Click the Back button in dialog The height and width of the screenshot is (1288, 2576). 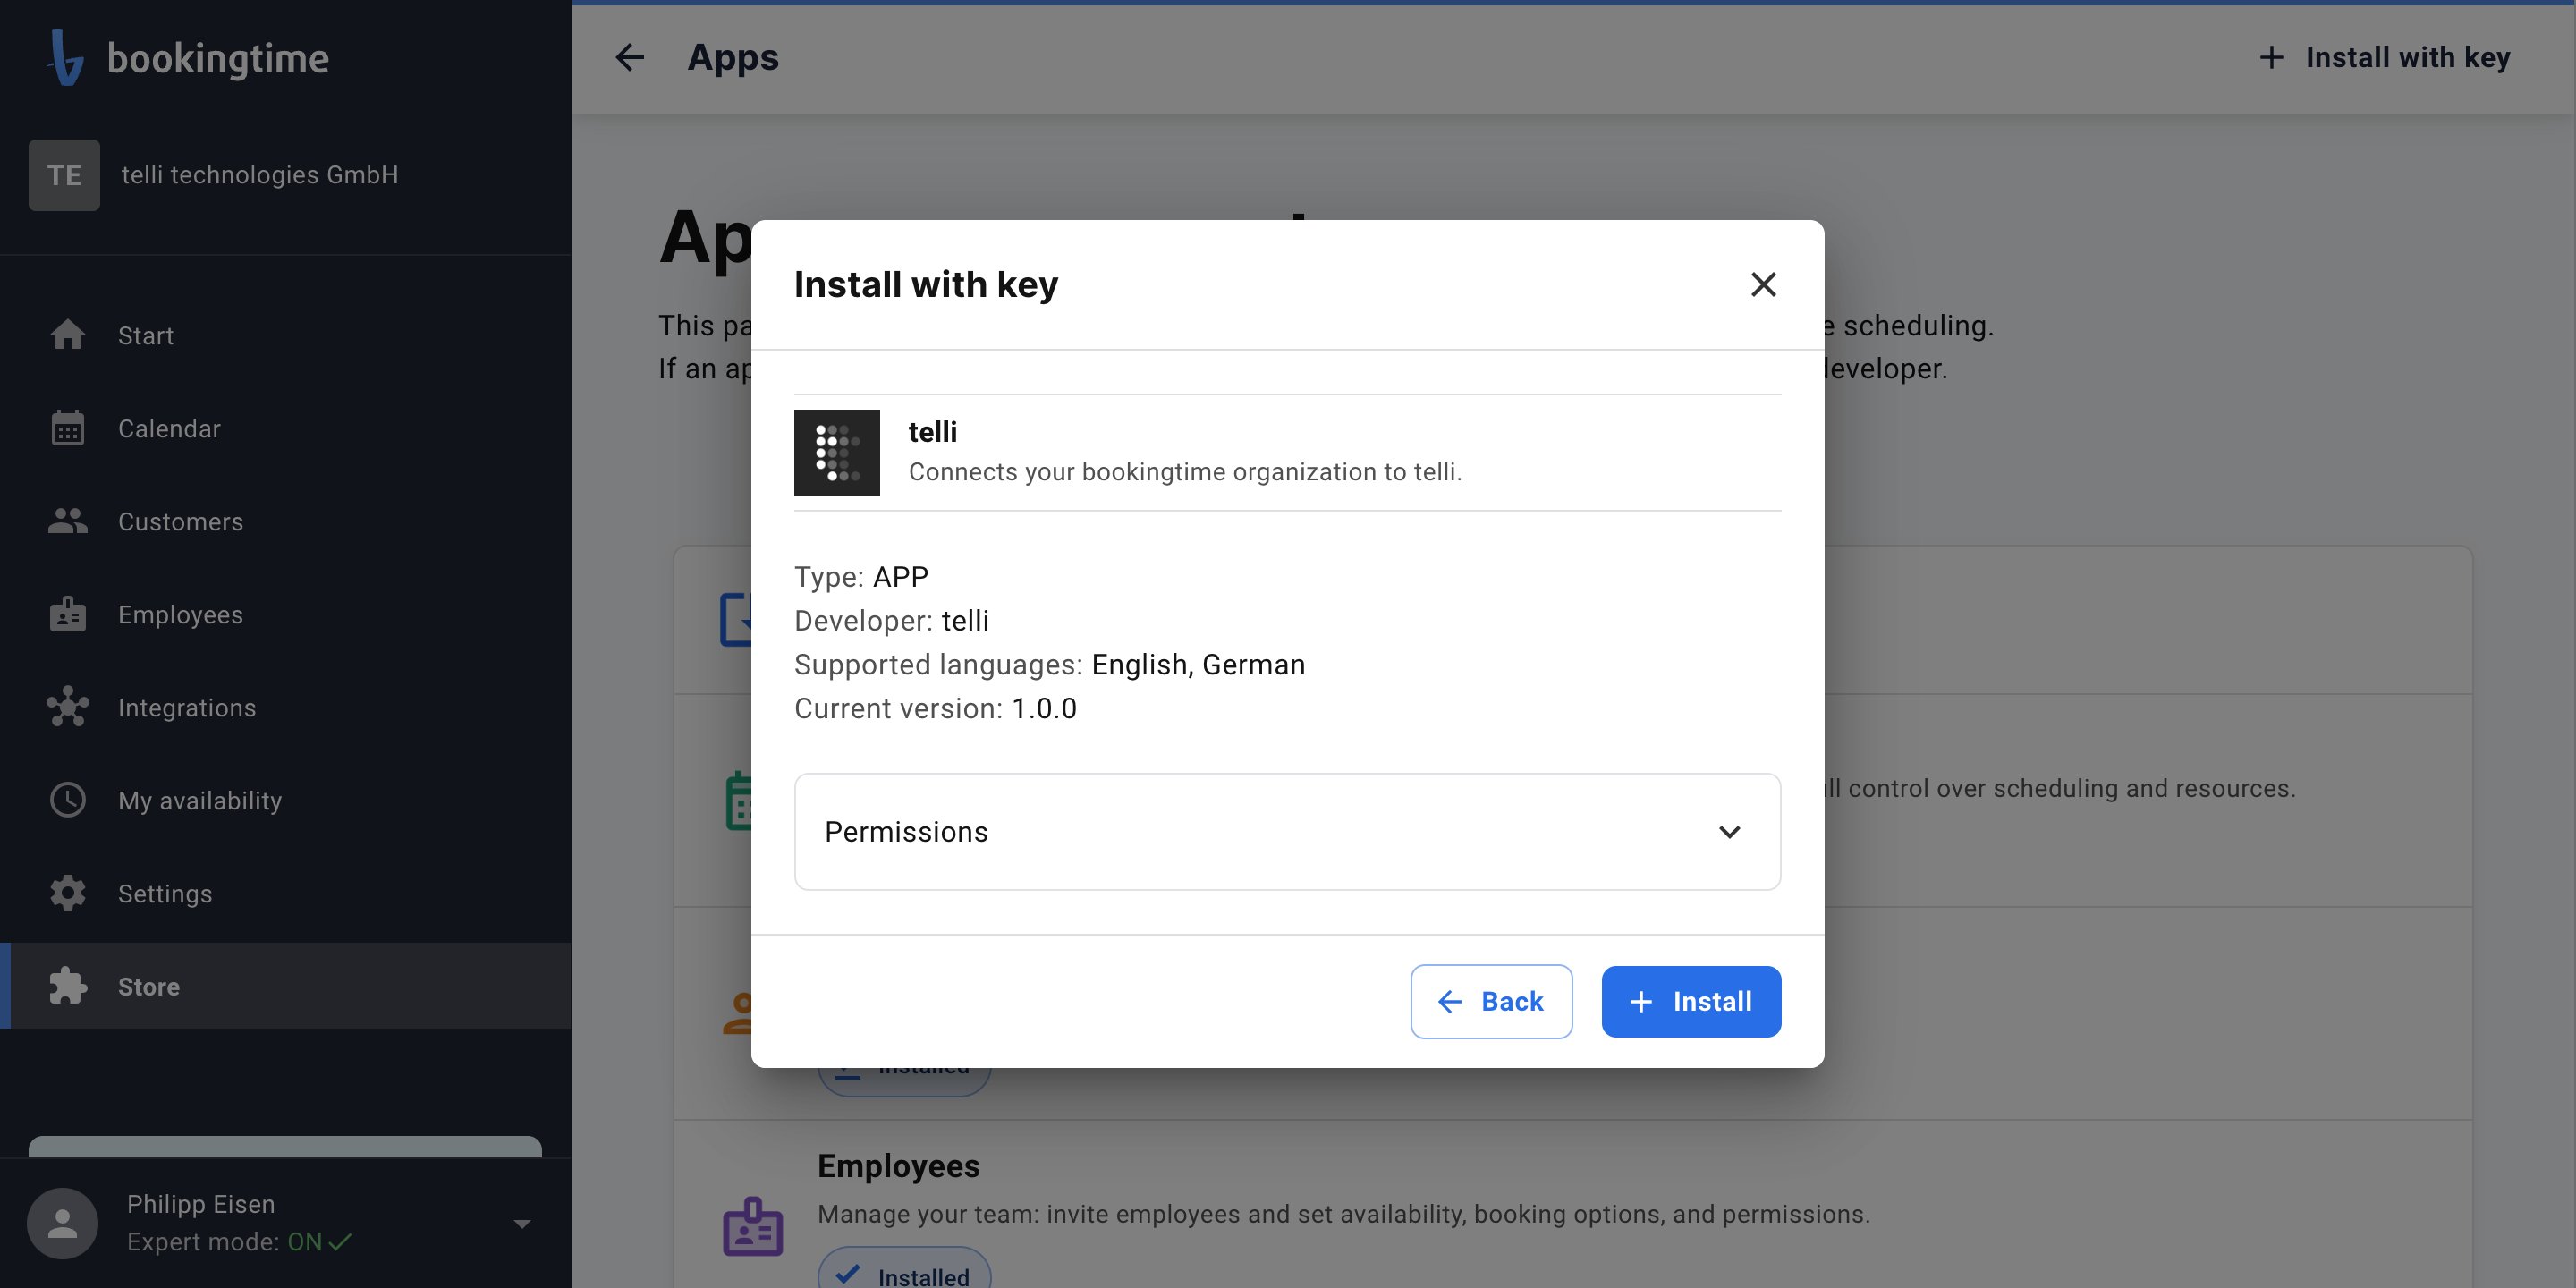click(x=1491, y=1001)
